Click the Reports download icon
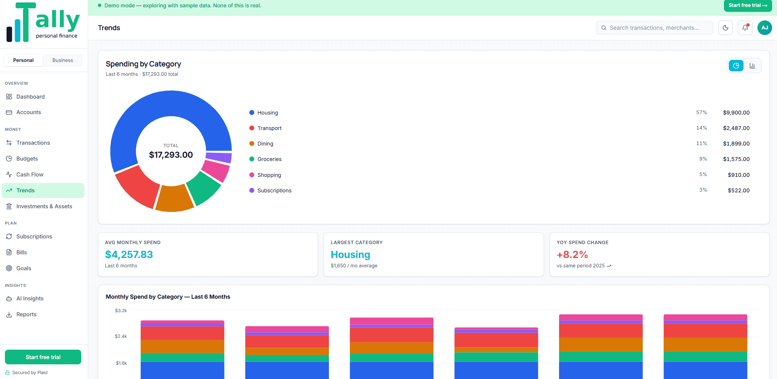 [9, 314]
